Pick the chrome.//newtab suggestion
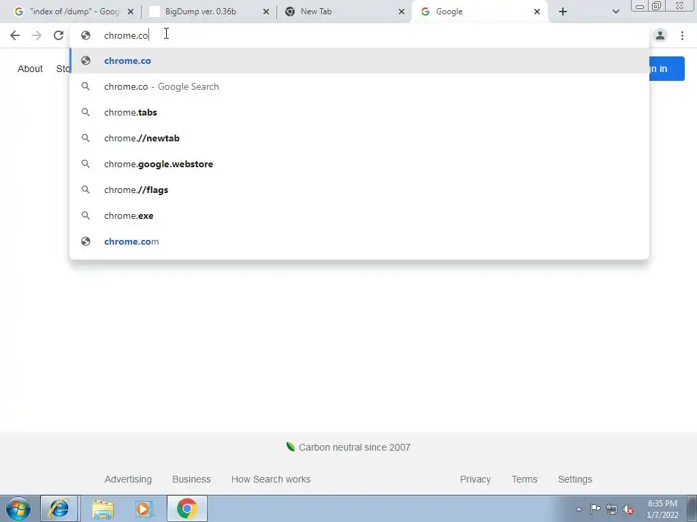Viewport: 697px width, 522px height. pos(359,138)
